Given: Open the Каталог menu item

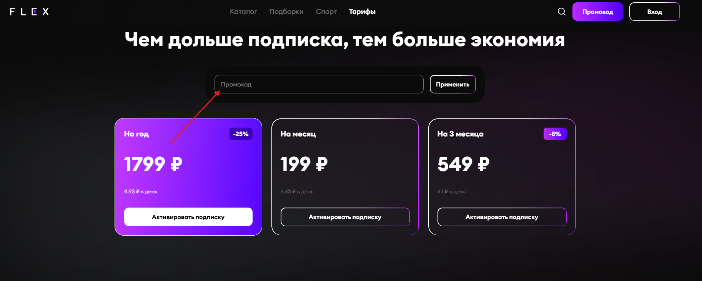Looking at the screenshot, I should click(243, 12).
